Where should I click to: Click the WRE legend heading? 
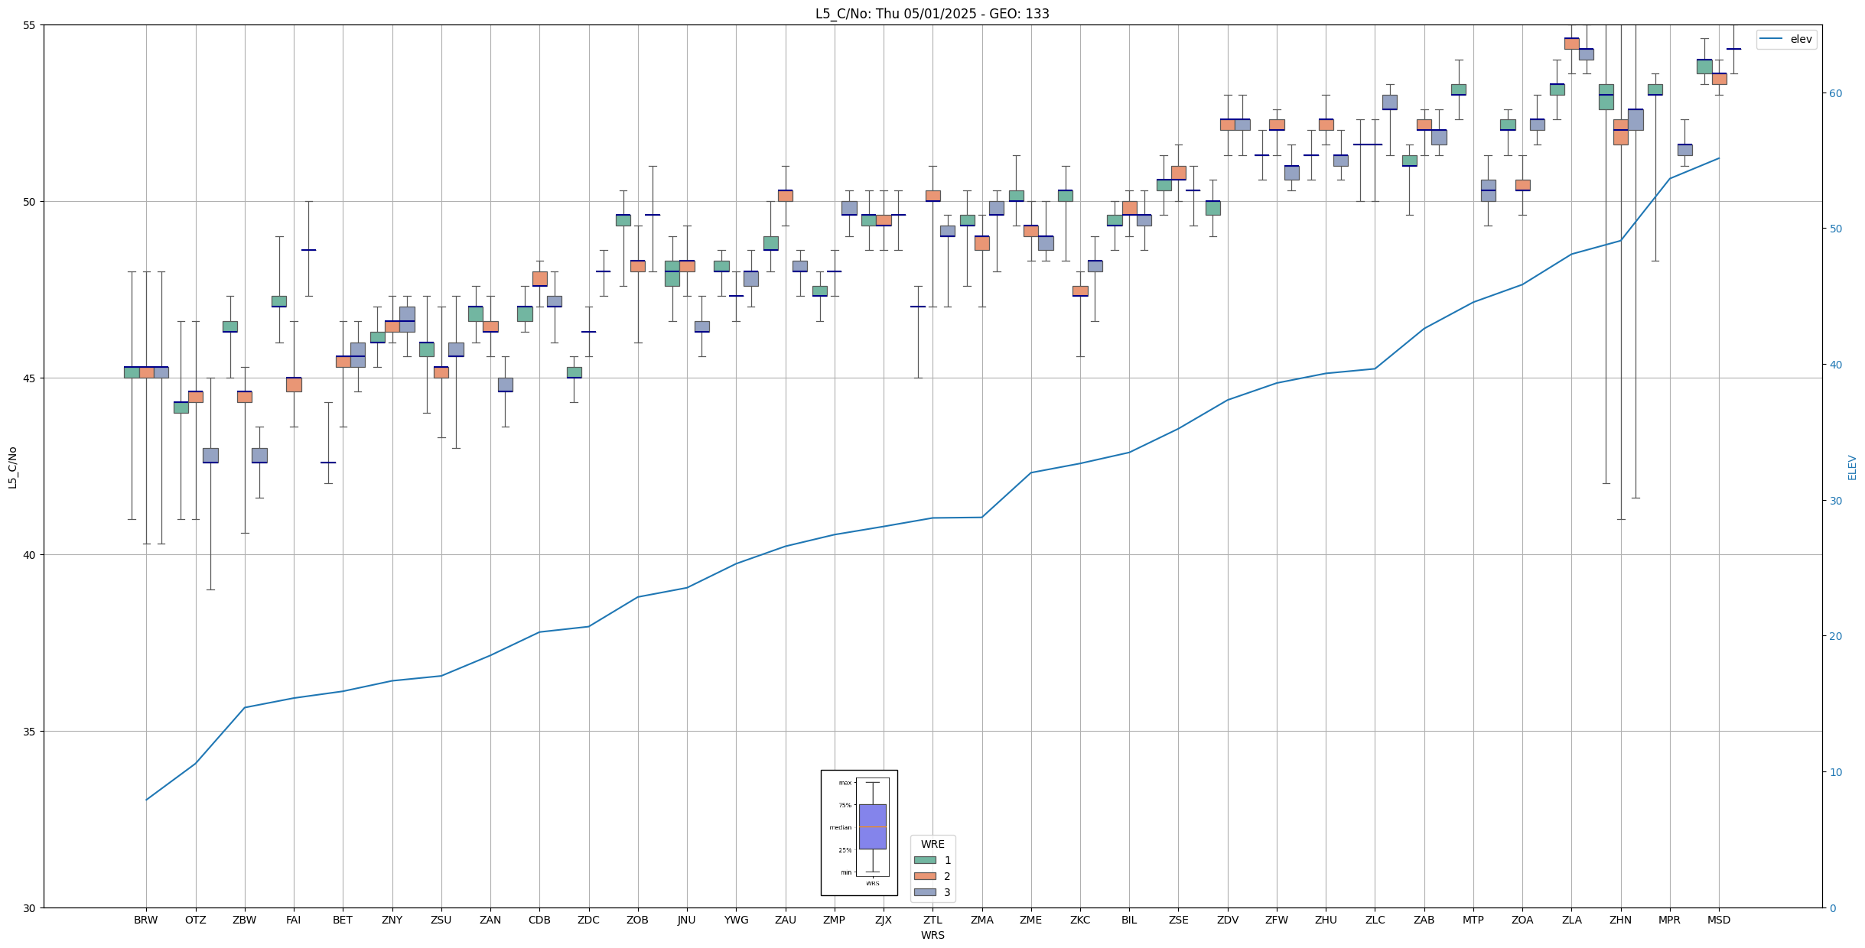coord(932,844)
